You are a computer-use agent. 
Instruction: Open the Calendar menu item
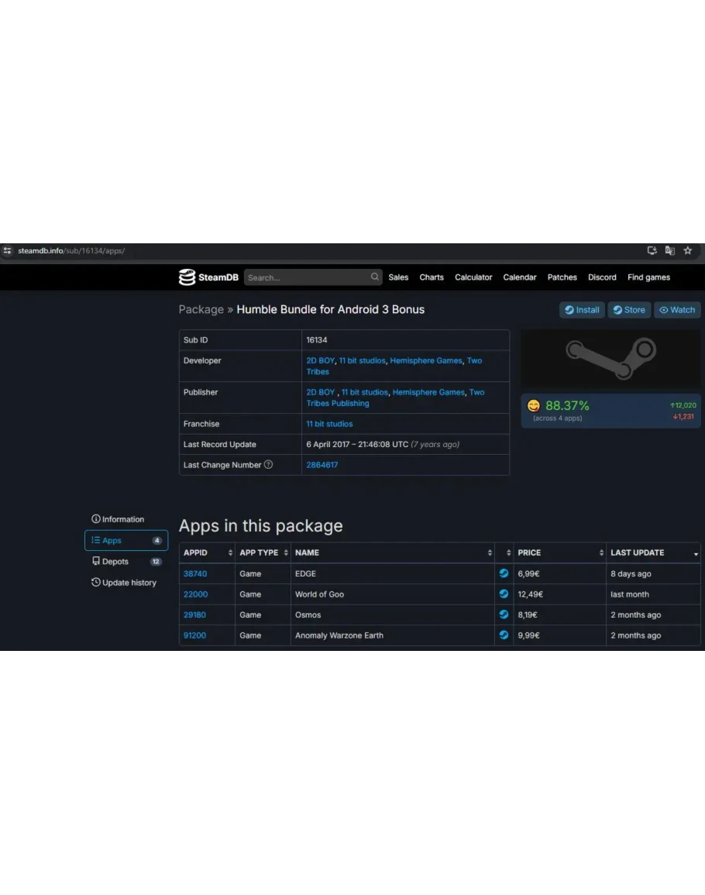click(520, 277)
